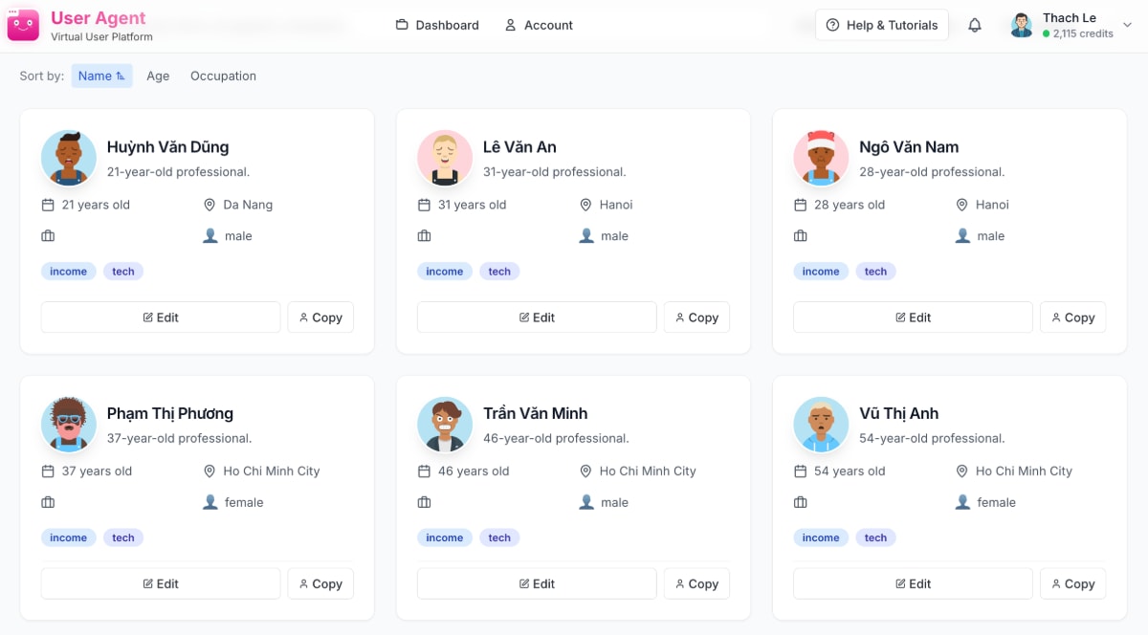The height and width of the screenshot is (635, 1148).
Task: Open the notifications bell icon
Action: [975, 25]
